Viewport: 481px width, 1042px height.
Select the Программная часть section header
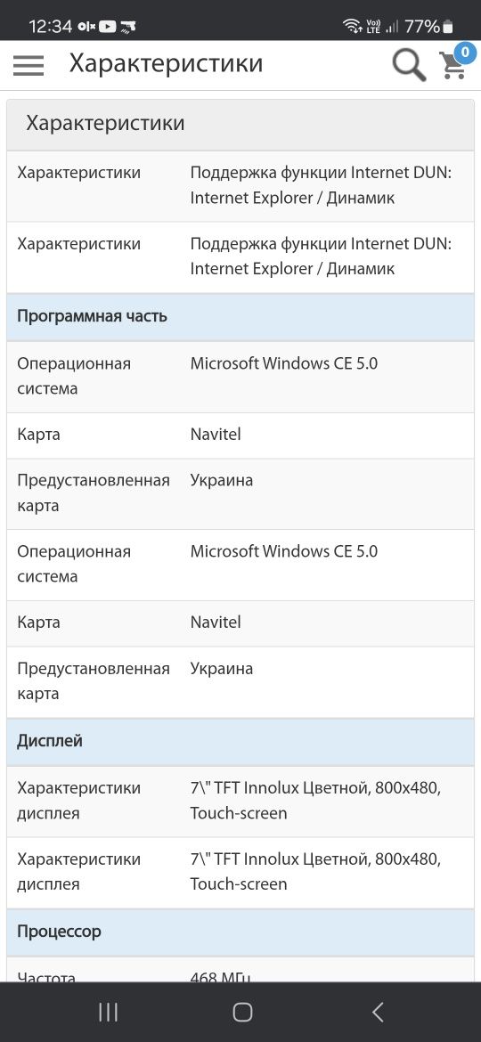240,317
